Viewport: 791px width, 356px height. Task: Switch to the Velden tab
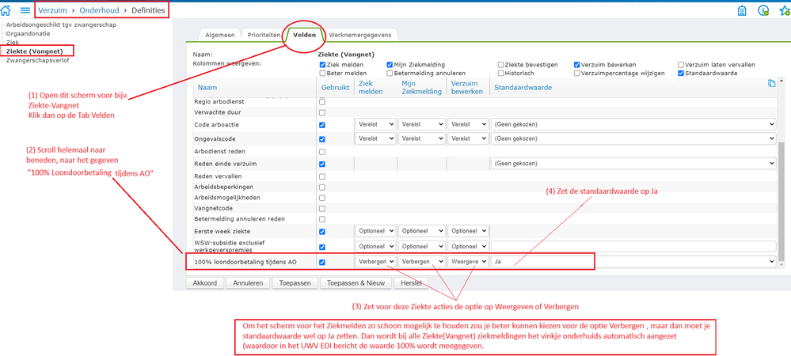coord(304,35)
